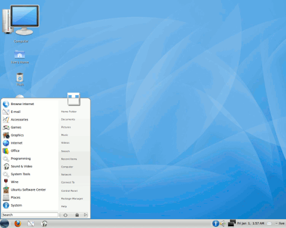Click the mail icon in the taskbar

tap(31, 224)
